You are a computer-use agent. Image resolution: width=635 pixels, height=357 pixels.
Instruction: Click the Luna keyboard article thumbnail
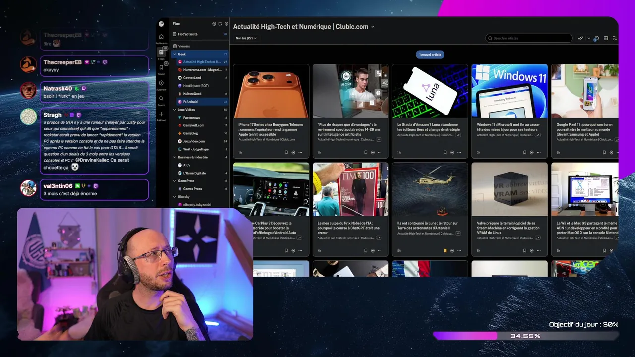tap(430, 91)
